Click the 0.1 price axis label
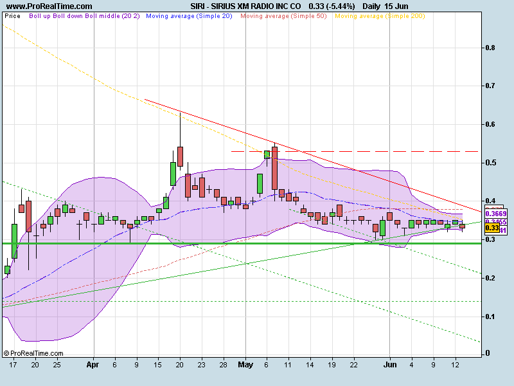Screen dimensions: 514x386 point(490,317)
